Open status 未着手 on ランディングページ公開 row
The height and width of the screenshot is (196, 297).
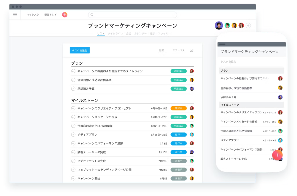(179, 170)
